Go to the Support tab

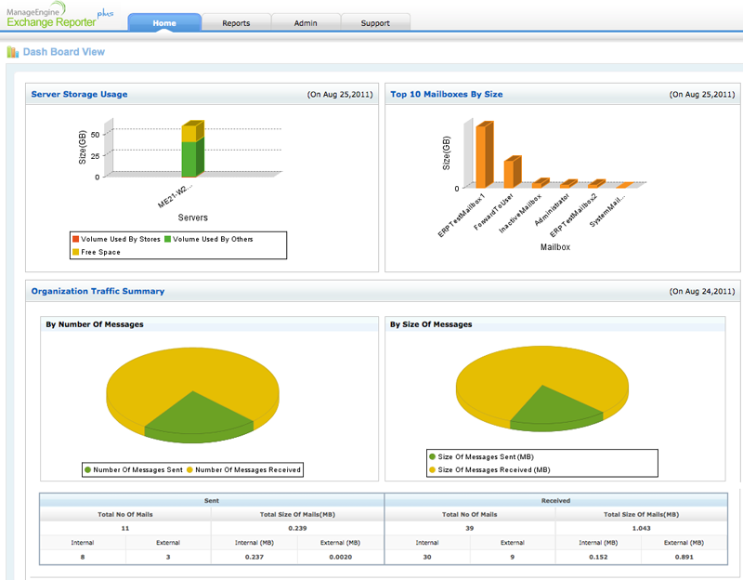tap(375, 22)
